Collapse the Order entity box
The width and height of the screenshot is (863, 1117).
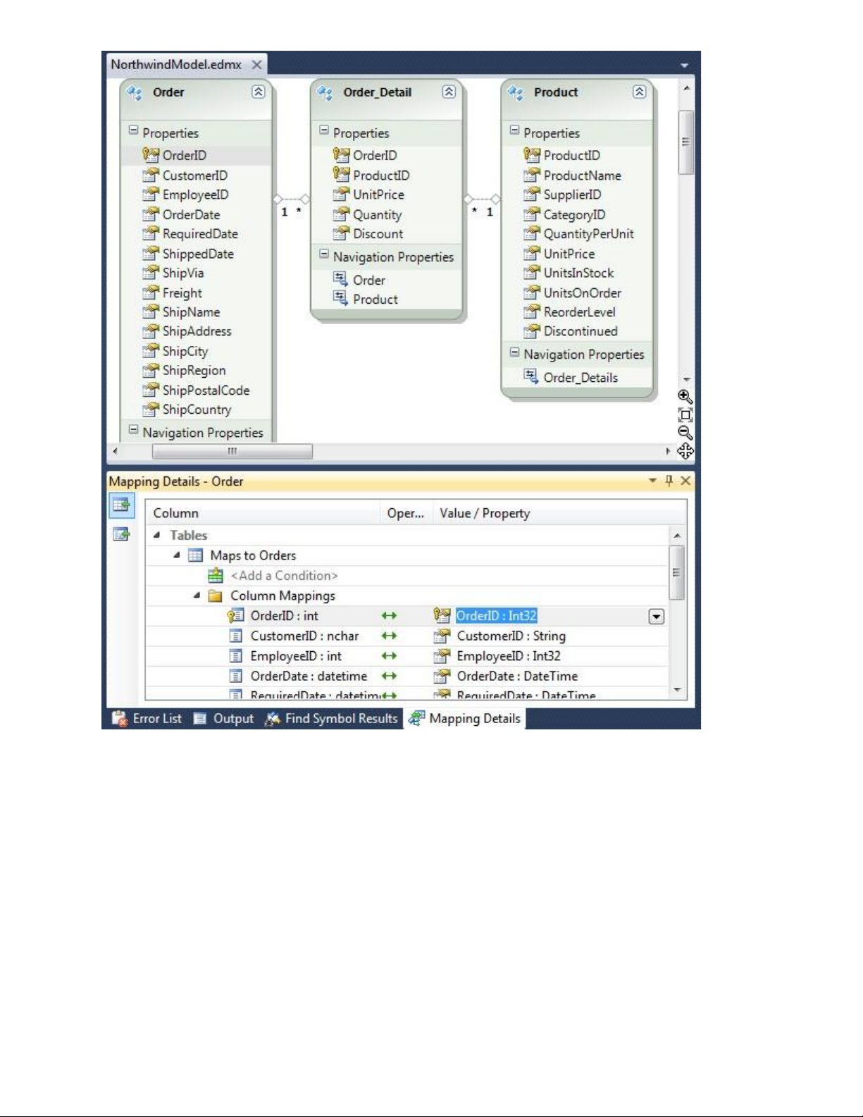(x=259, y=92)
